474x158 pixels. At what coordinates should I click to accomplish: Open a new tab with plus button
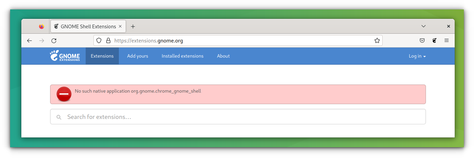133,26
